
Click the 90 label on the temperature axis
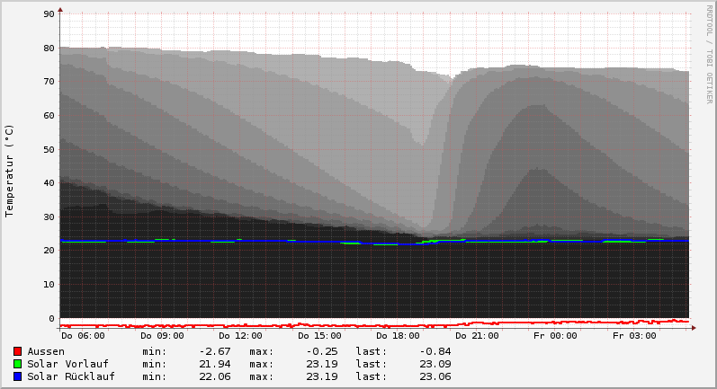49,14
